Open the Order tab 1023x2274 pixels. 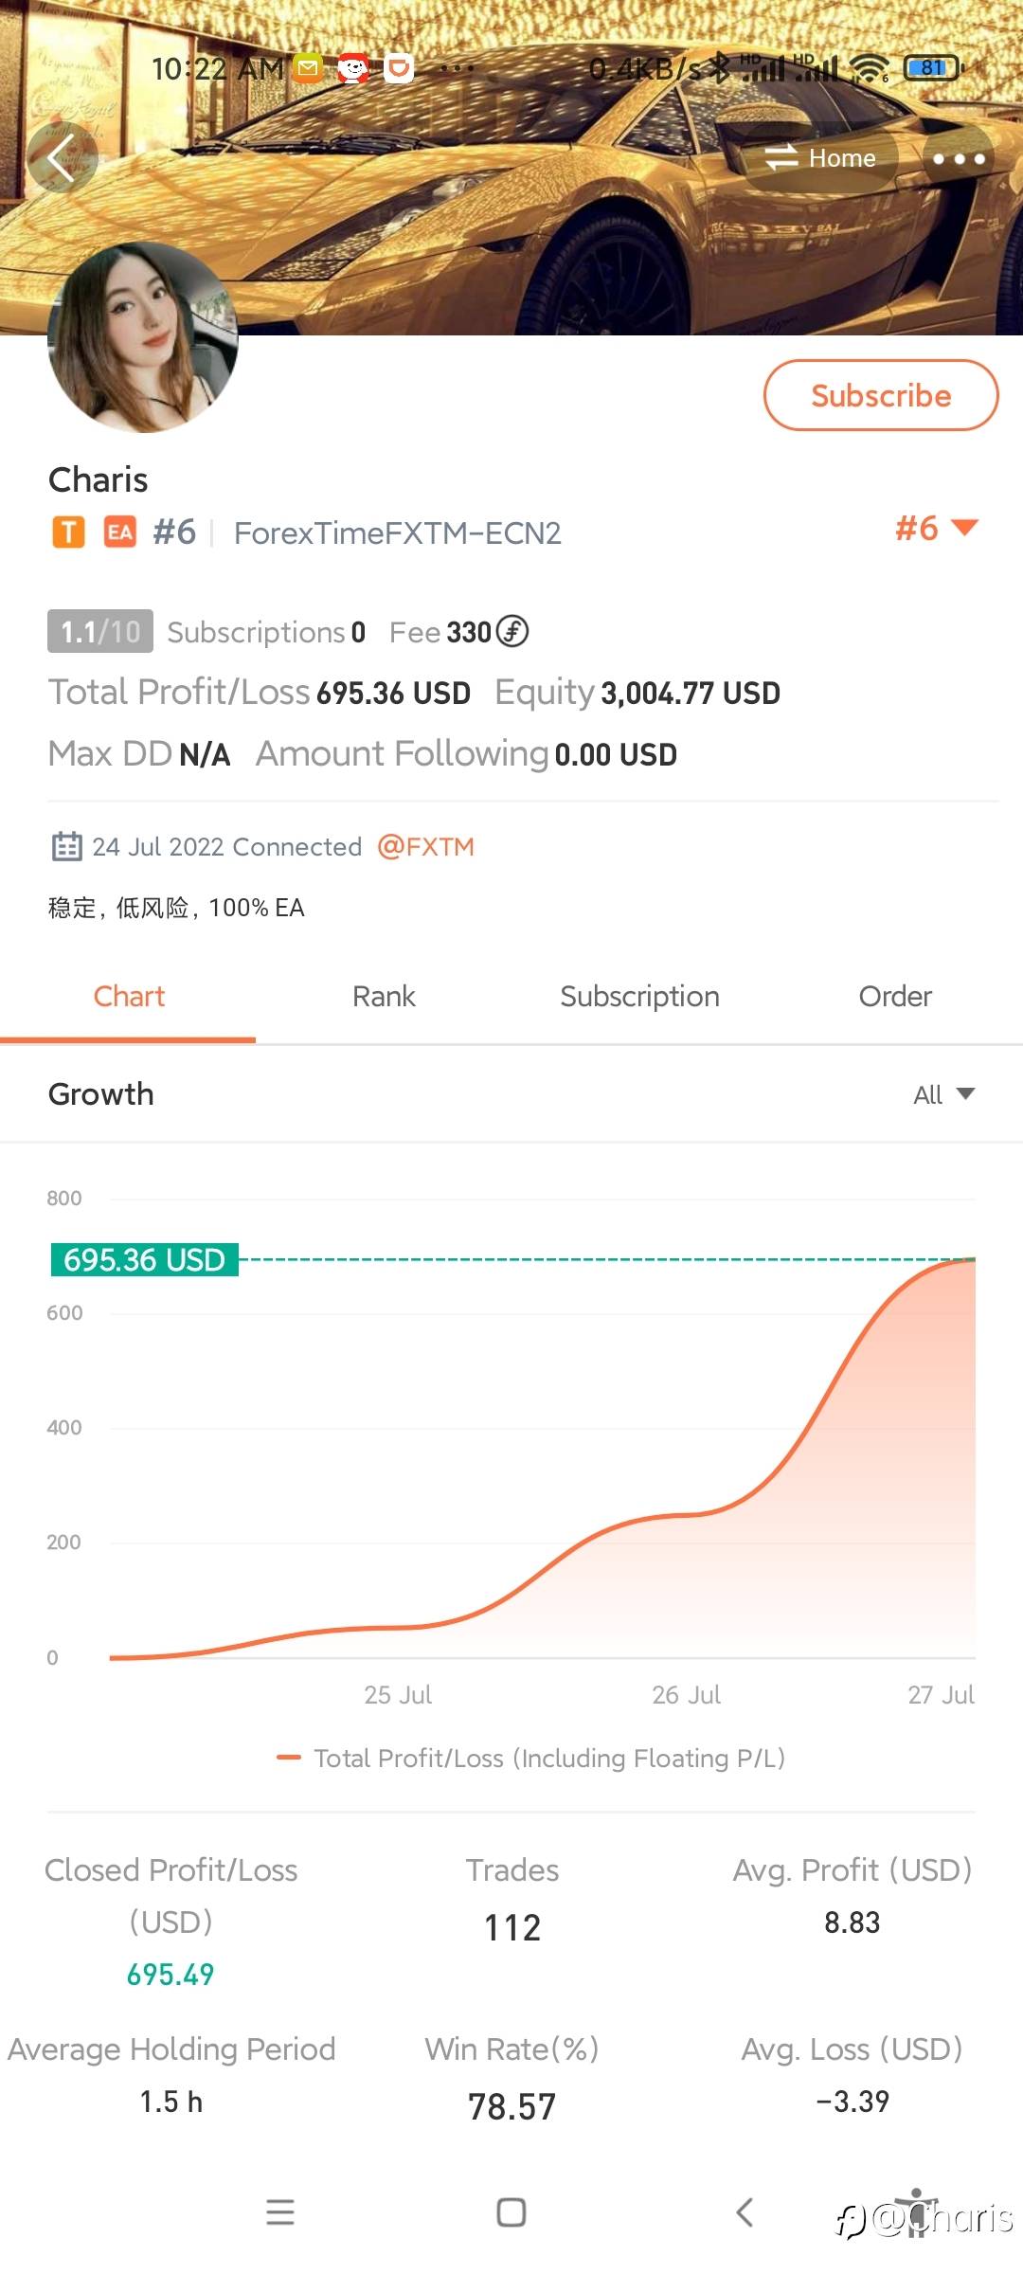pyautogui.click(x=895, y=997)
